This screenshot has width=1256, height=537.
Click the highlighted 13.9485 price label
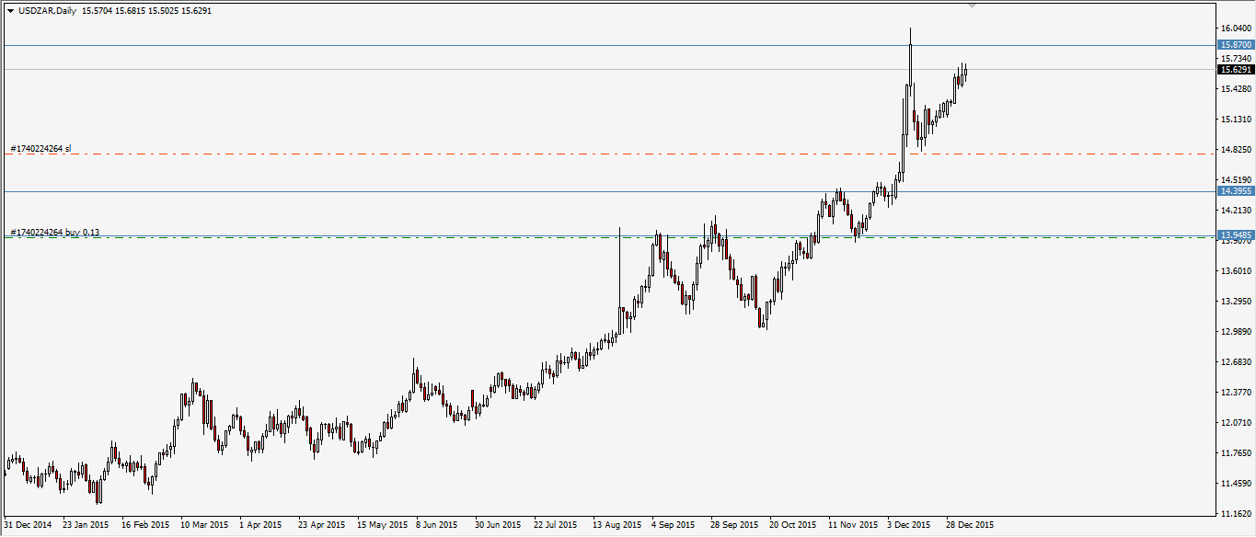[1236, 235]
